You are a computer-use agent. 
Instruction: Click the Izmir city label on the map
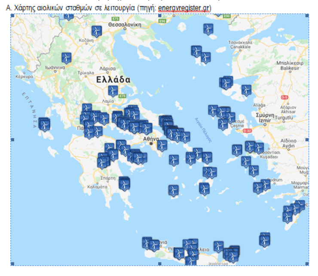pos(262,121)
